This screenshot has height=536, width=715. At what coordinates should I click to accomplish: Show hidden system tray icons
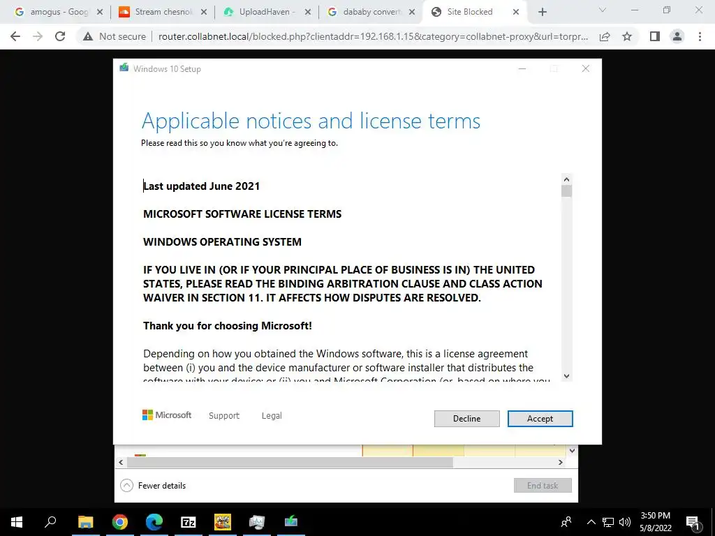[x=591, y=522]
